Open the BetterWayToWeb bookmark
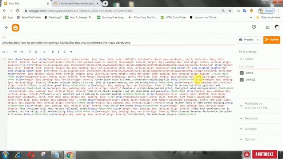This screenshot has width=283, height=159. coord(29,18)
